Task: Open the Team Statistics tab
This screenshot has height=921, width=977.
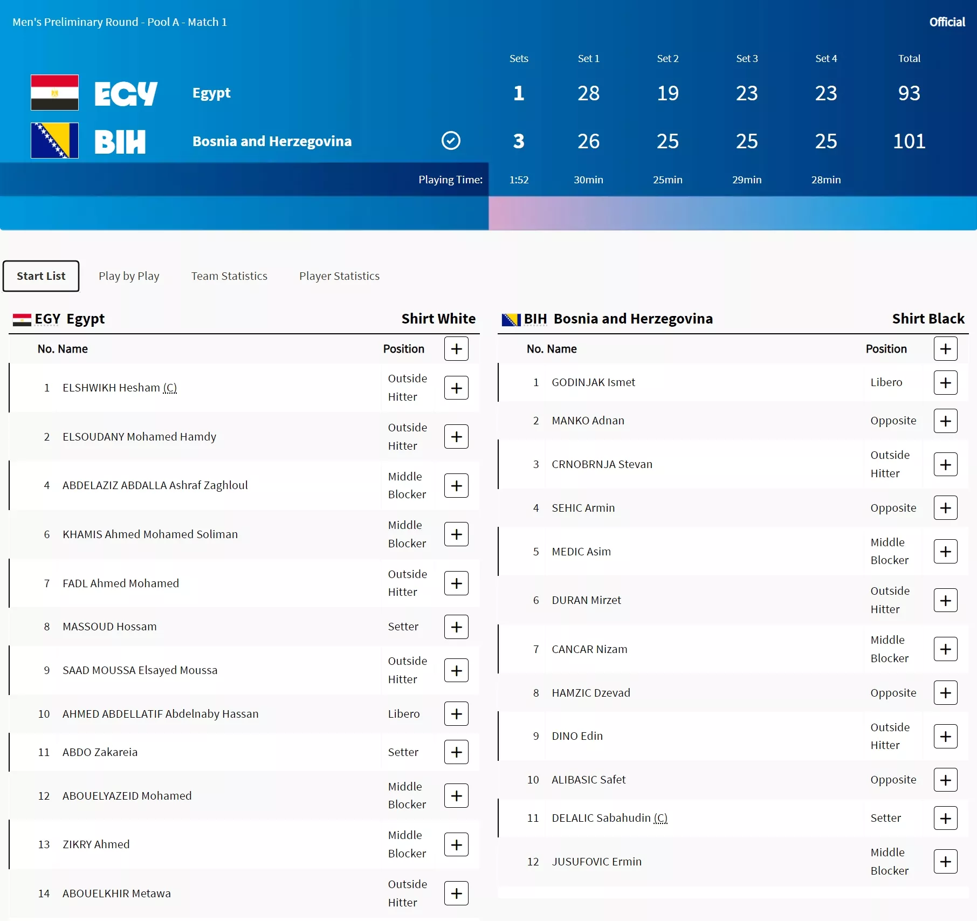Action: pyautogui.click(x=229, y=276)
